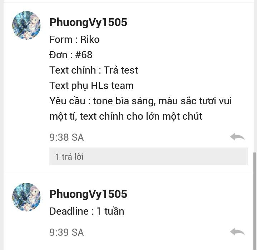Viewport: 257px width, 250px height.
Task: Click "một tí, text chính cho lớn" line
Action: (x=105, y=116)
